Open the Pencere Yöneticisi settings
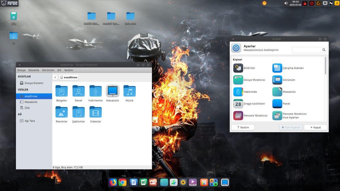This screenshot has width=340, height=191. point(238,115)
